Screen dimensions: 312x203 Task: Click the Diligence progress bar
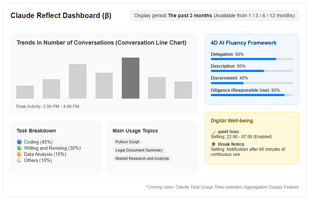252,95
